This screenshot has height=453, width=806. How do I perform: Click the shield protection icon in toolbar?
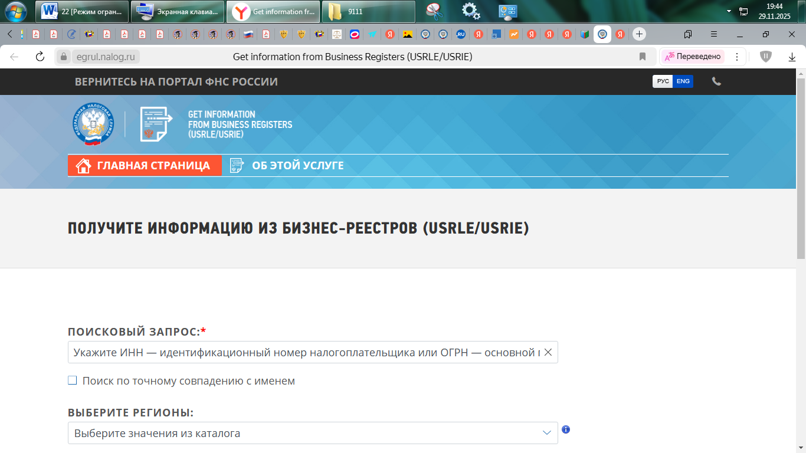click(x=766, y=57)
